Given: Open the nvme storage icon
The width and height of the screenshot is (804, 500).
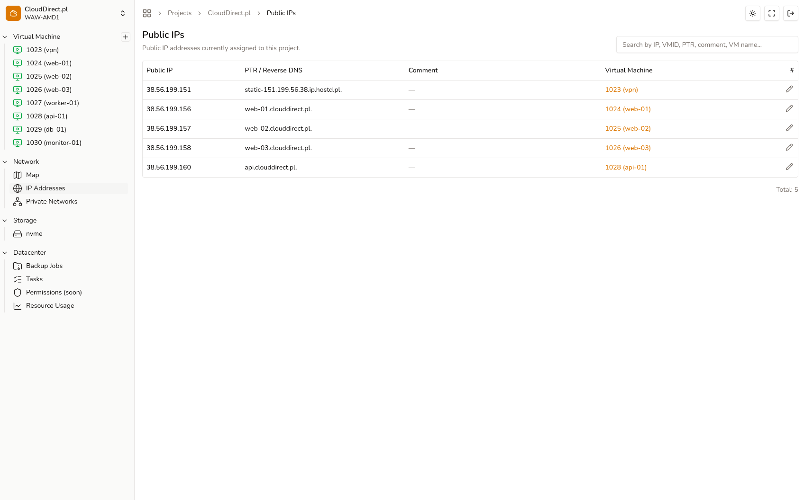Looking at the screenshot, I should pyautogui.click(x=18, y=233).
